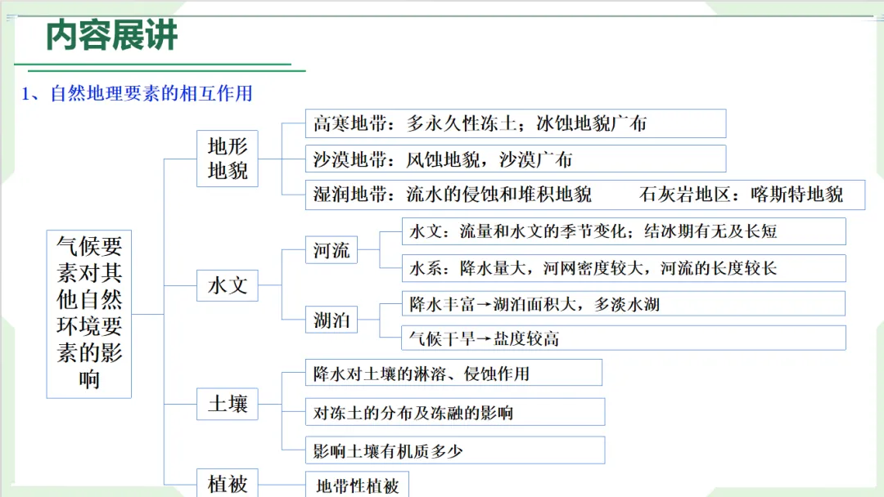
Task: Select 降水对土壤的淋溶、侵蚀作用 box
Action: pos(453,373)
